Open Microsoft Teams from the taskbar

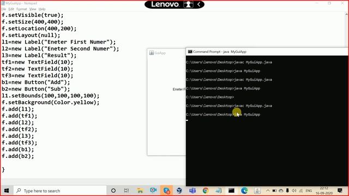click(x=192, y=191)
